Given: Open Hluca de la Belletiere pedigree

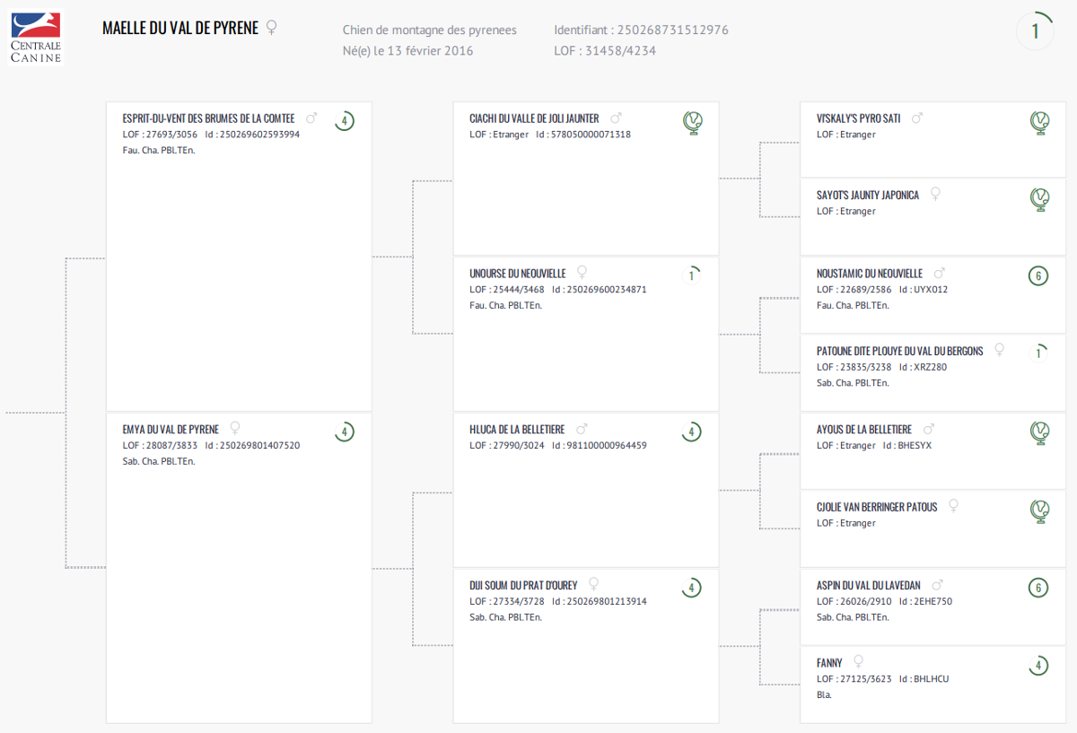Looking at the screenshot, I should (516, 430).
